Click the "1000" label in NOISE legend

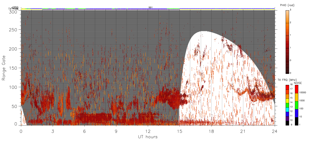[301, 100]
